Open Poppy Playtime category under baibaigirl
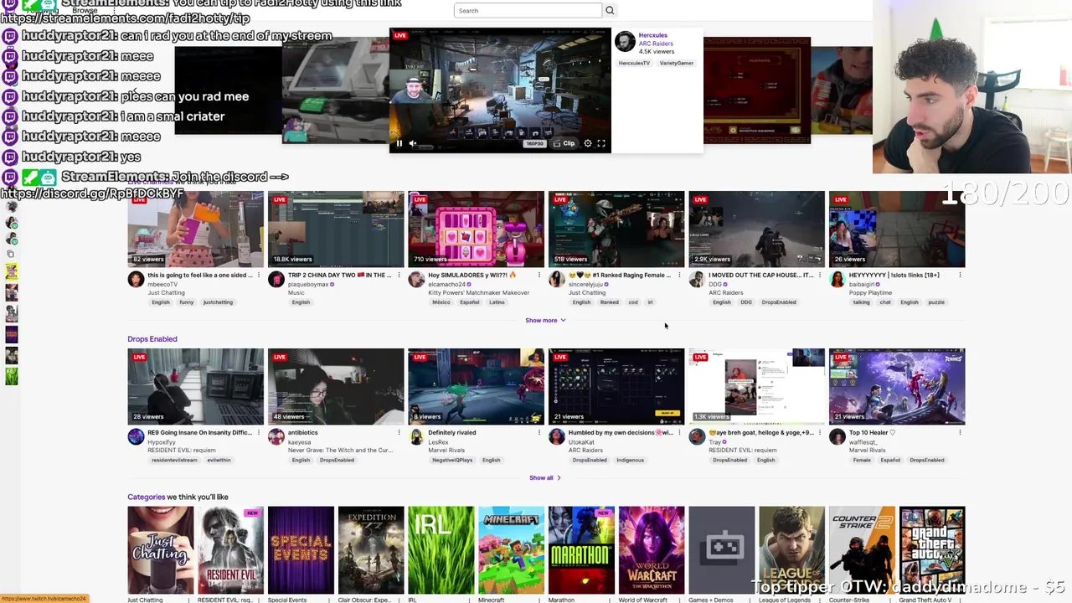Screen dimensions: 1072x603 point(871,293)
